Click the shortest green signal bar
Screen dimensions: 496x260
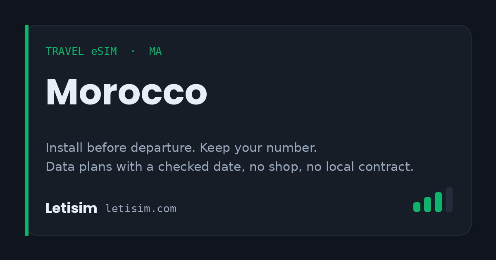coord(417,207)
